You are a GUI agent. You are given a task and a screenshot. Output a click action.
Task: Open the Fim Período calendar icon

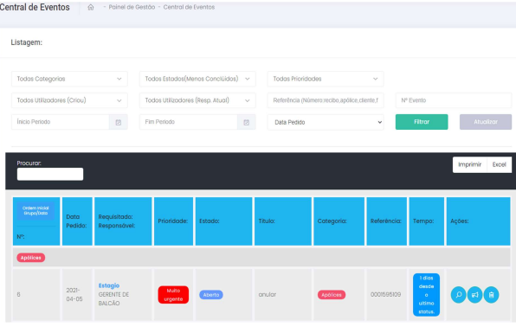(x=246, y=122)
